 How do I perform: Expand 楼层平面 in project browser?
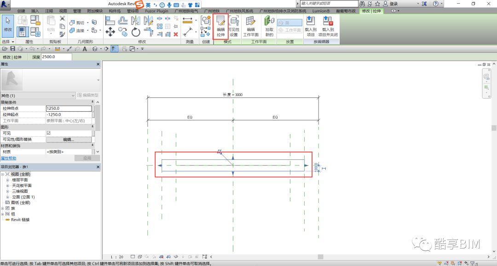tap(8, 180)
